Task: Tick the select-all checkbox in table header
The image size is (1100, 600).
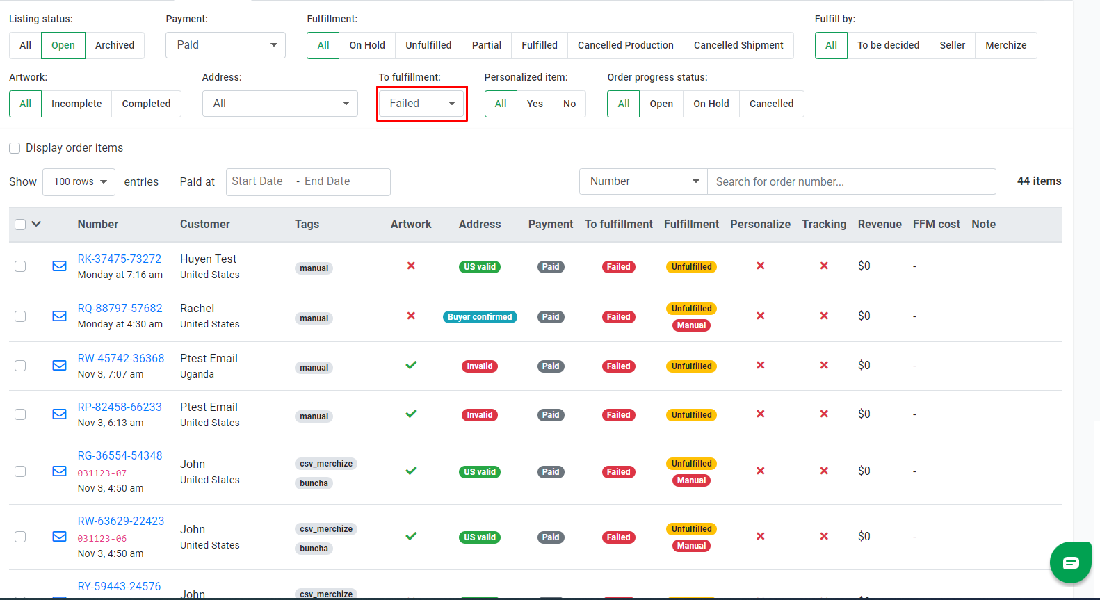Action: [x=20, y=225]
